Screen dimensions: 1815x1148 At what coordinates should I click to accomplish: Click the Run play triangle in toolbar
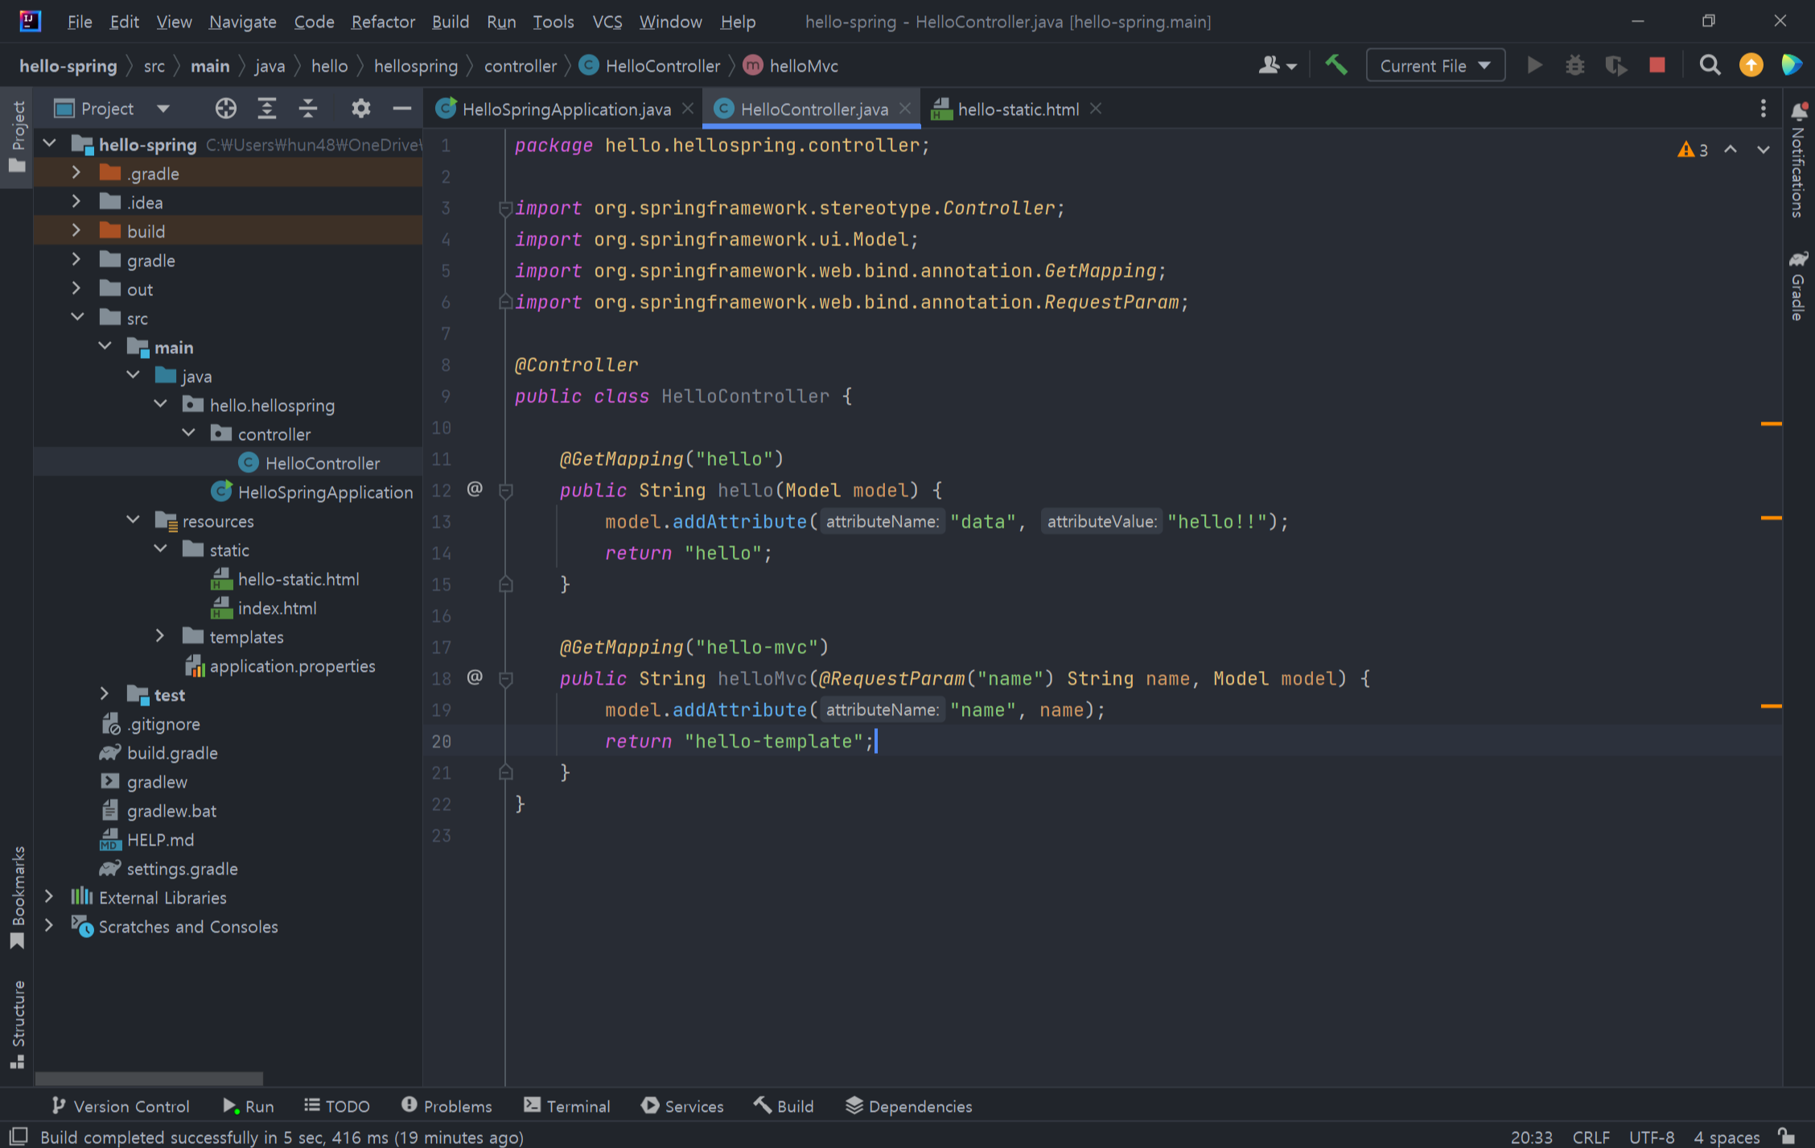pos(1534,65)
